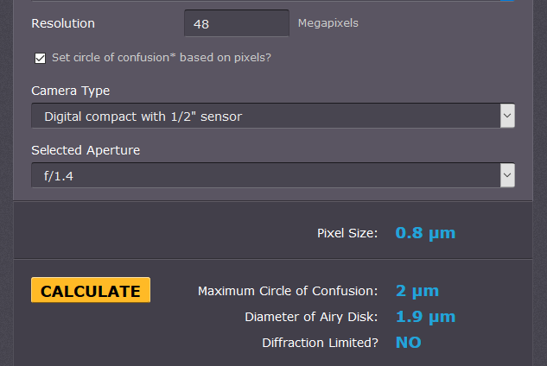This screenshot has width=547, height=366.
Task: Click the Megapixels unit label
Action: click(x=328, y=23)
